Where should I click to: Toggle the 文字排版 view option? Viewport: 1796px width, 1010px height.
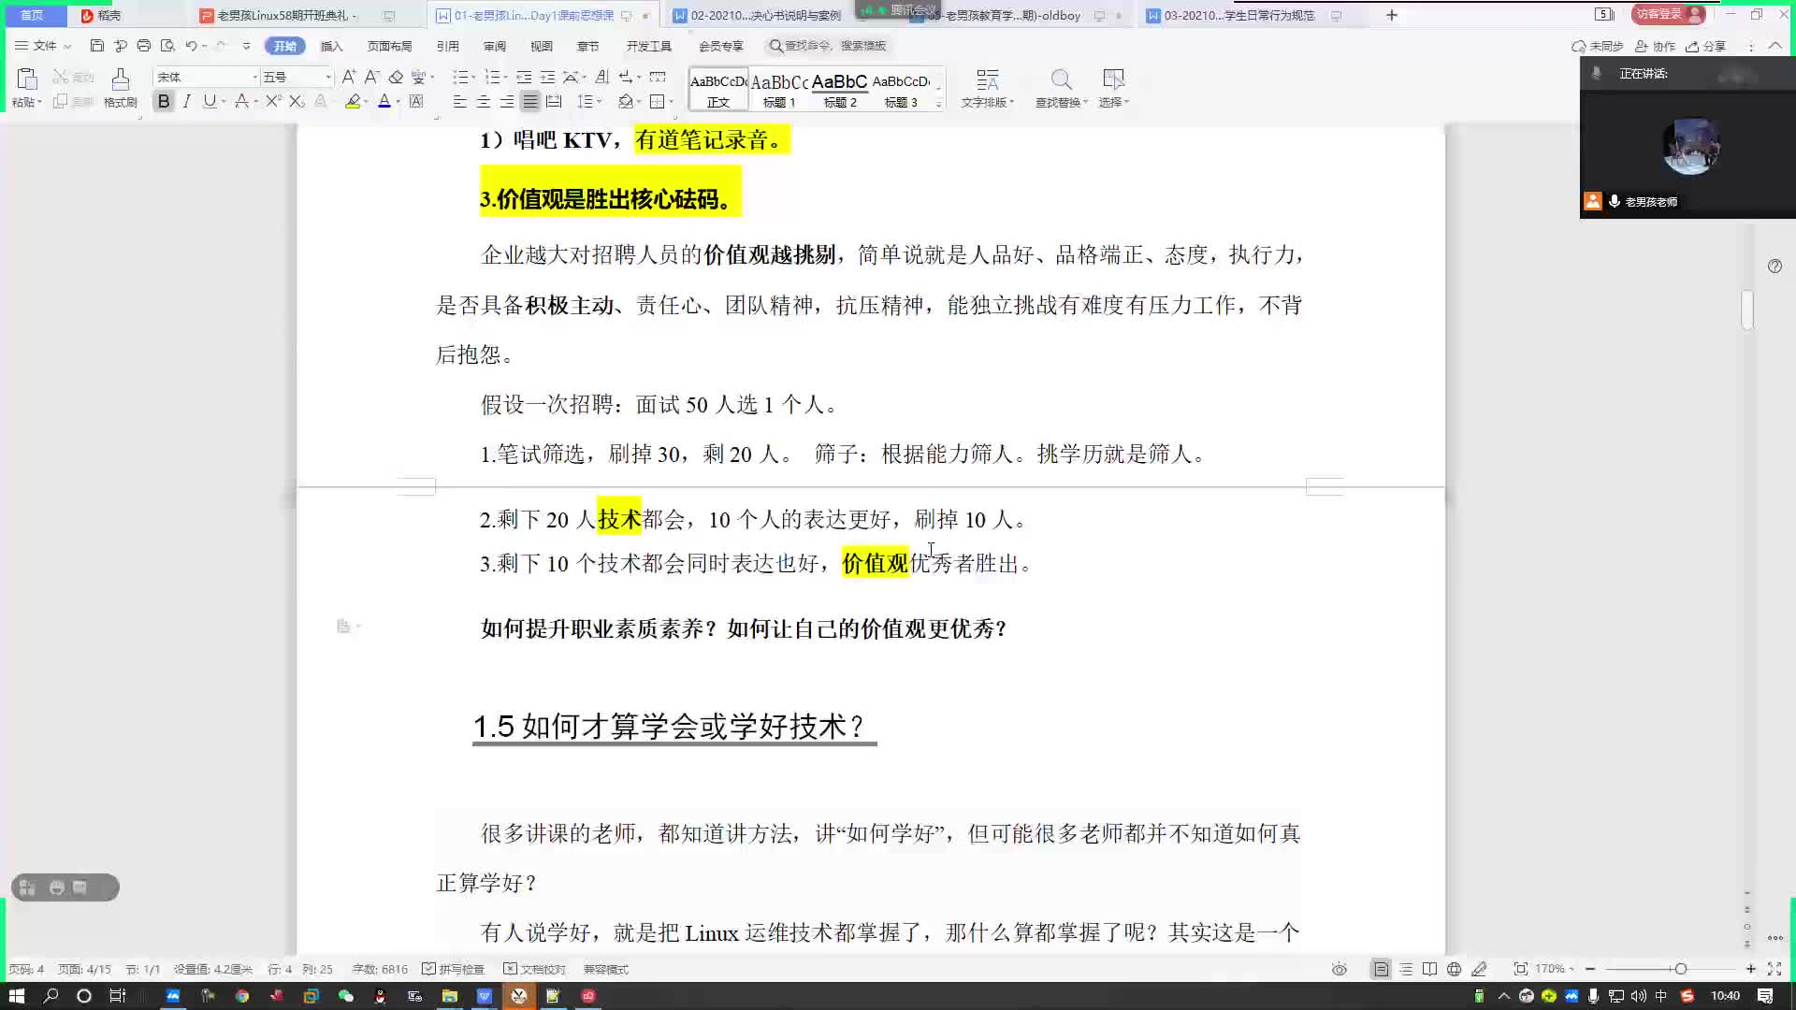[987, 88]
